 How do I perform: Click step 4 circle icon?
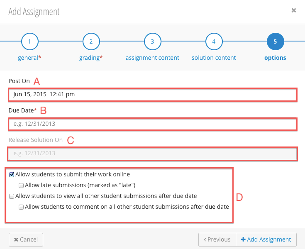coord(214,41)
